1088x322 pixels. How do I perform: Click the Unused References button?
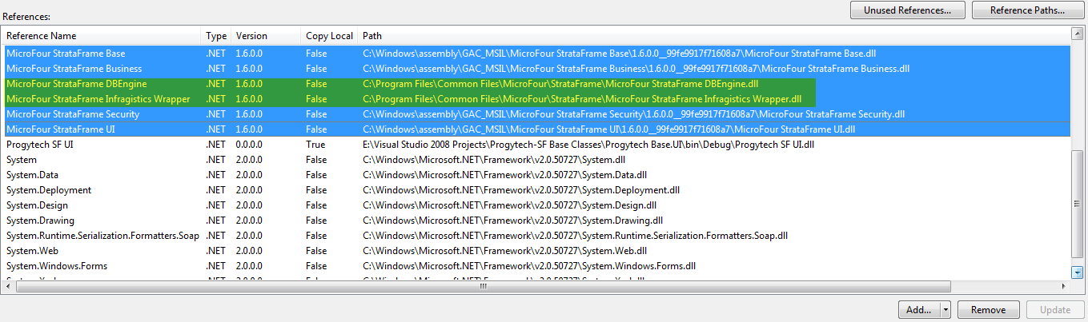(907, 10)
